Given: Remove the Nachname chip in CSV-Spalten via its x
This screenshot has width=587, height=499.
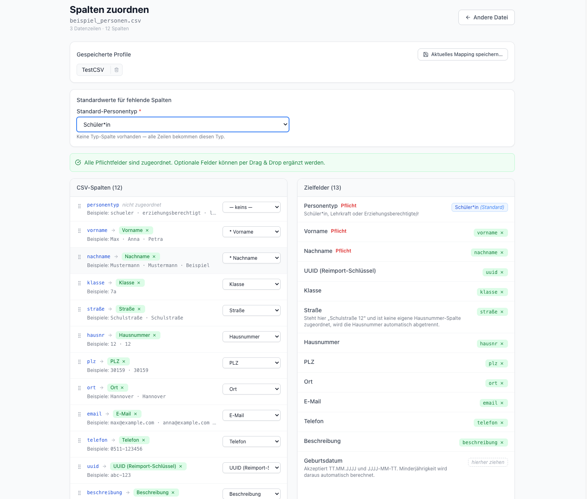Looking at the screenshot, I should [x=154, y=257].
